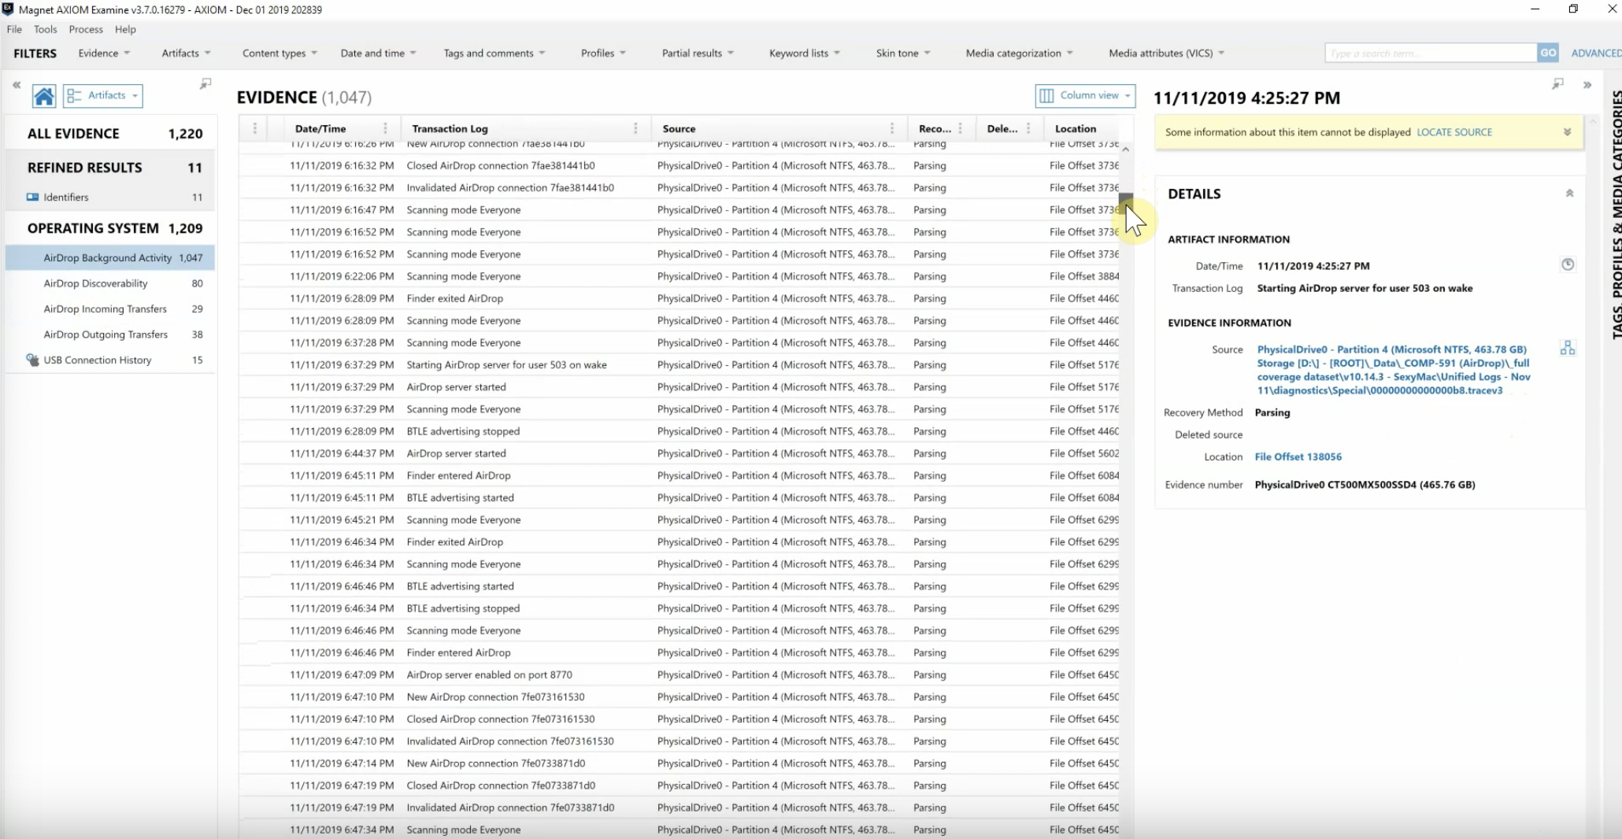Select AirDrop Background Activity category
The image size is (1622, 839).
(x=110, y=257)
